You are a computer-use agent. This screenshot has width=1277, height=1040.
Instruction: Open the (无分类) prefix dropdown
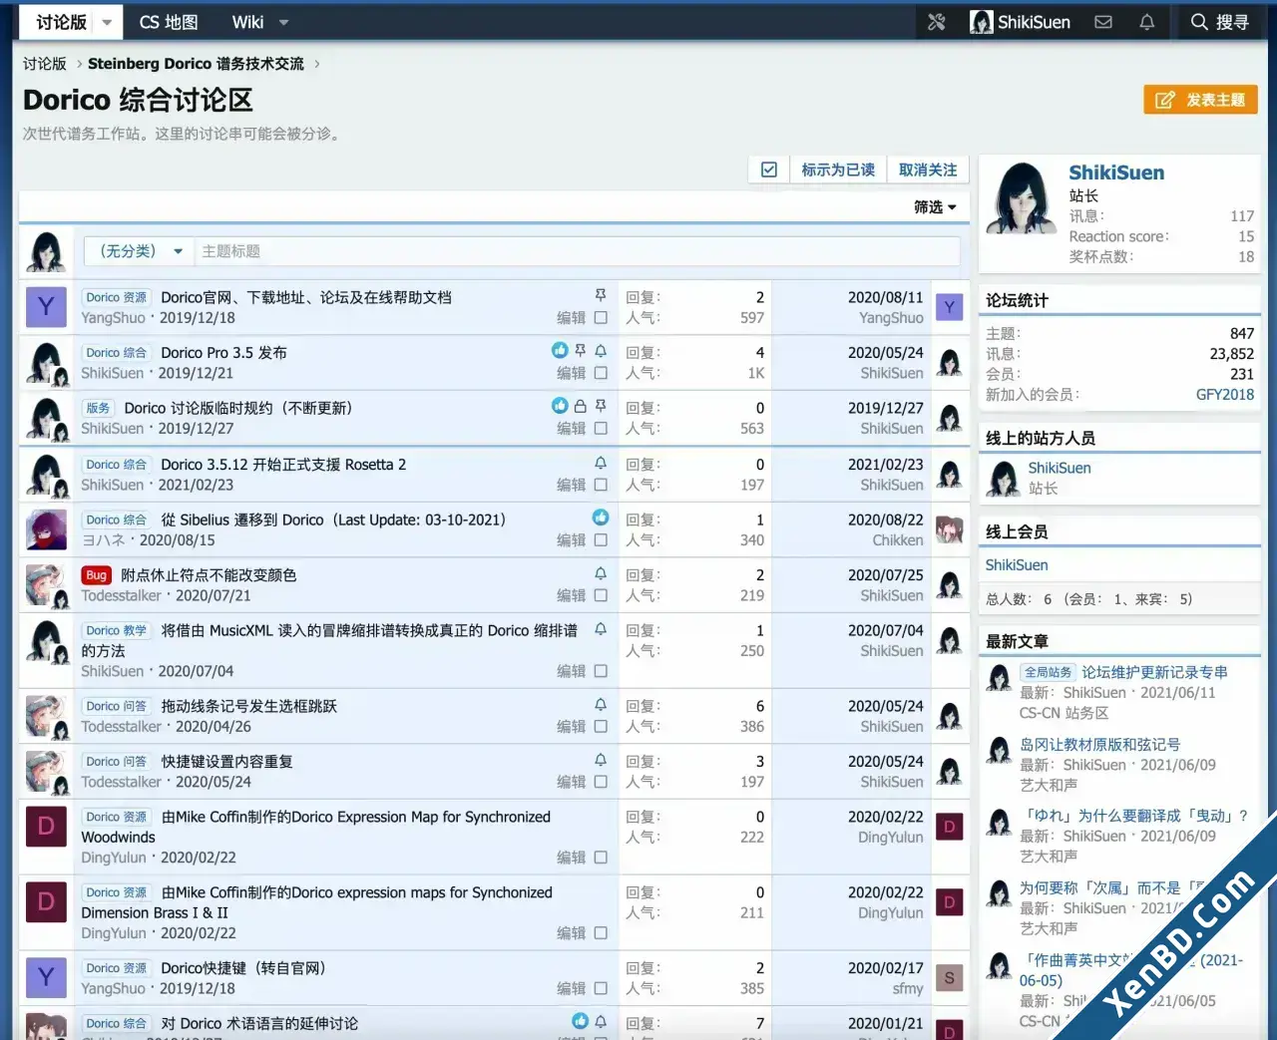(139, 251)
